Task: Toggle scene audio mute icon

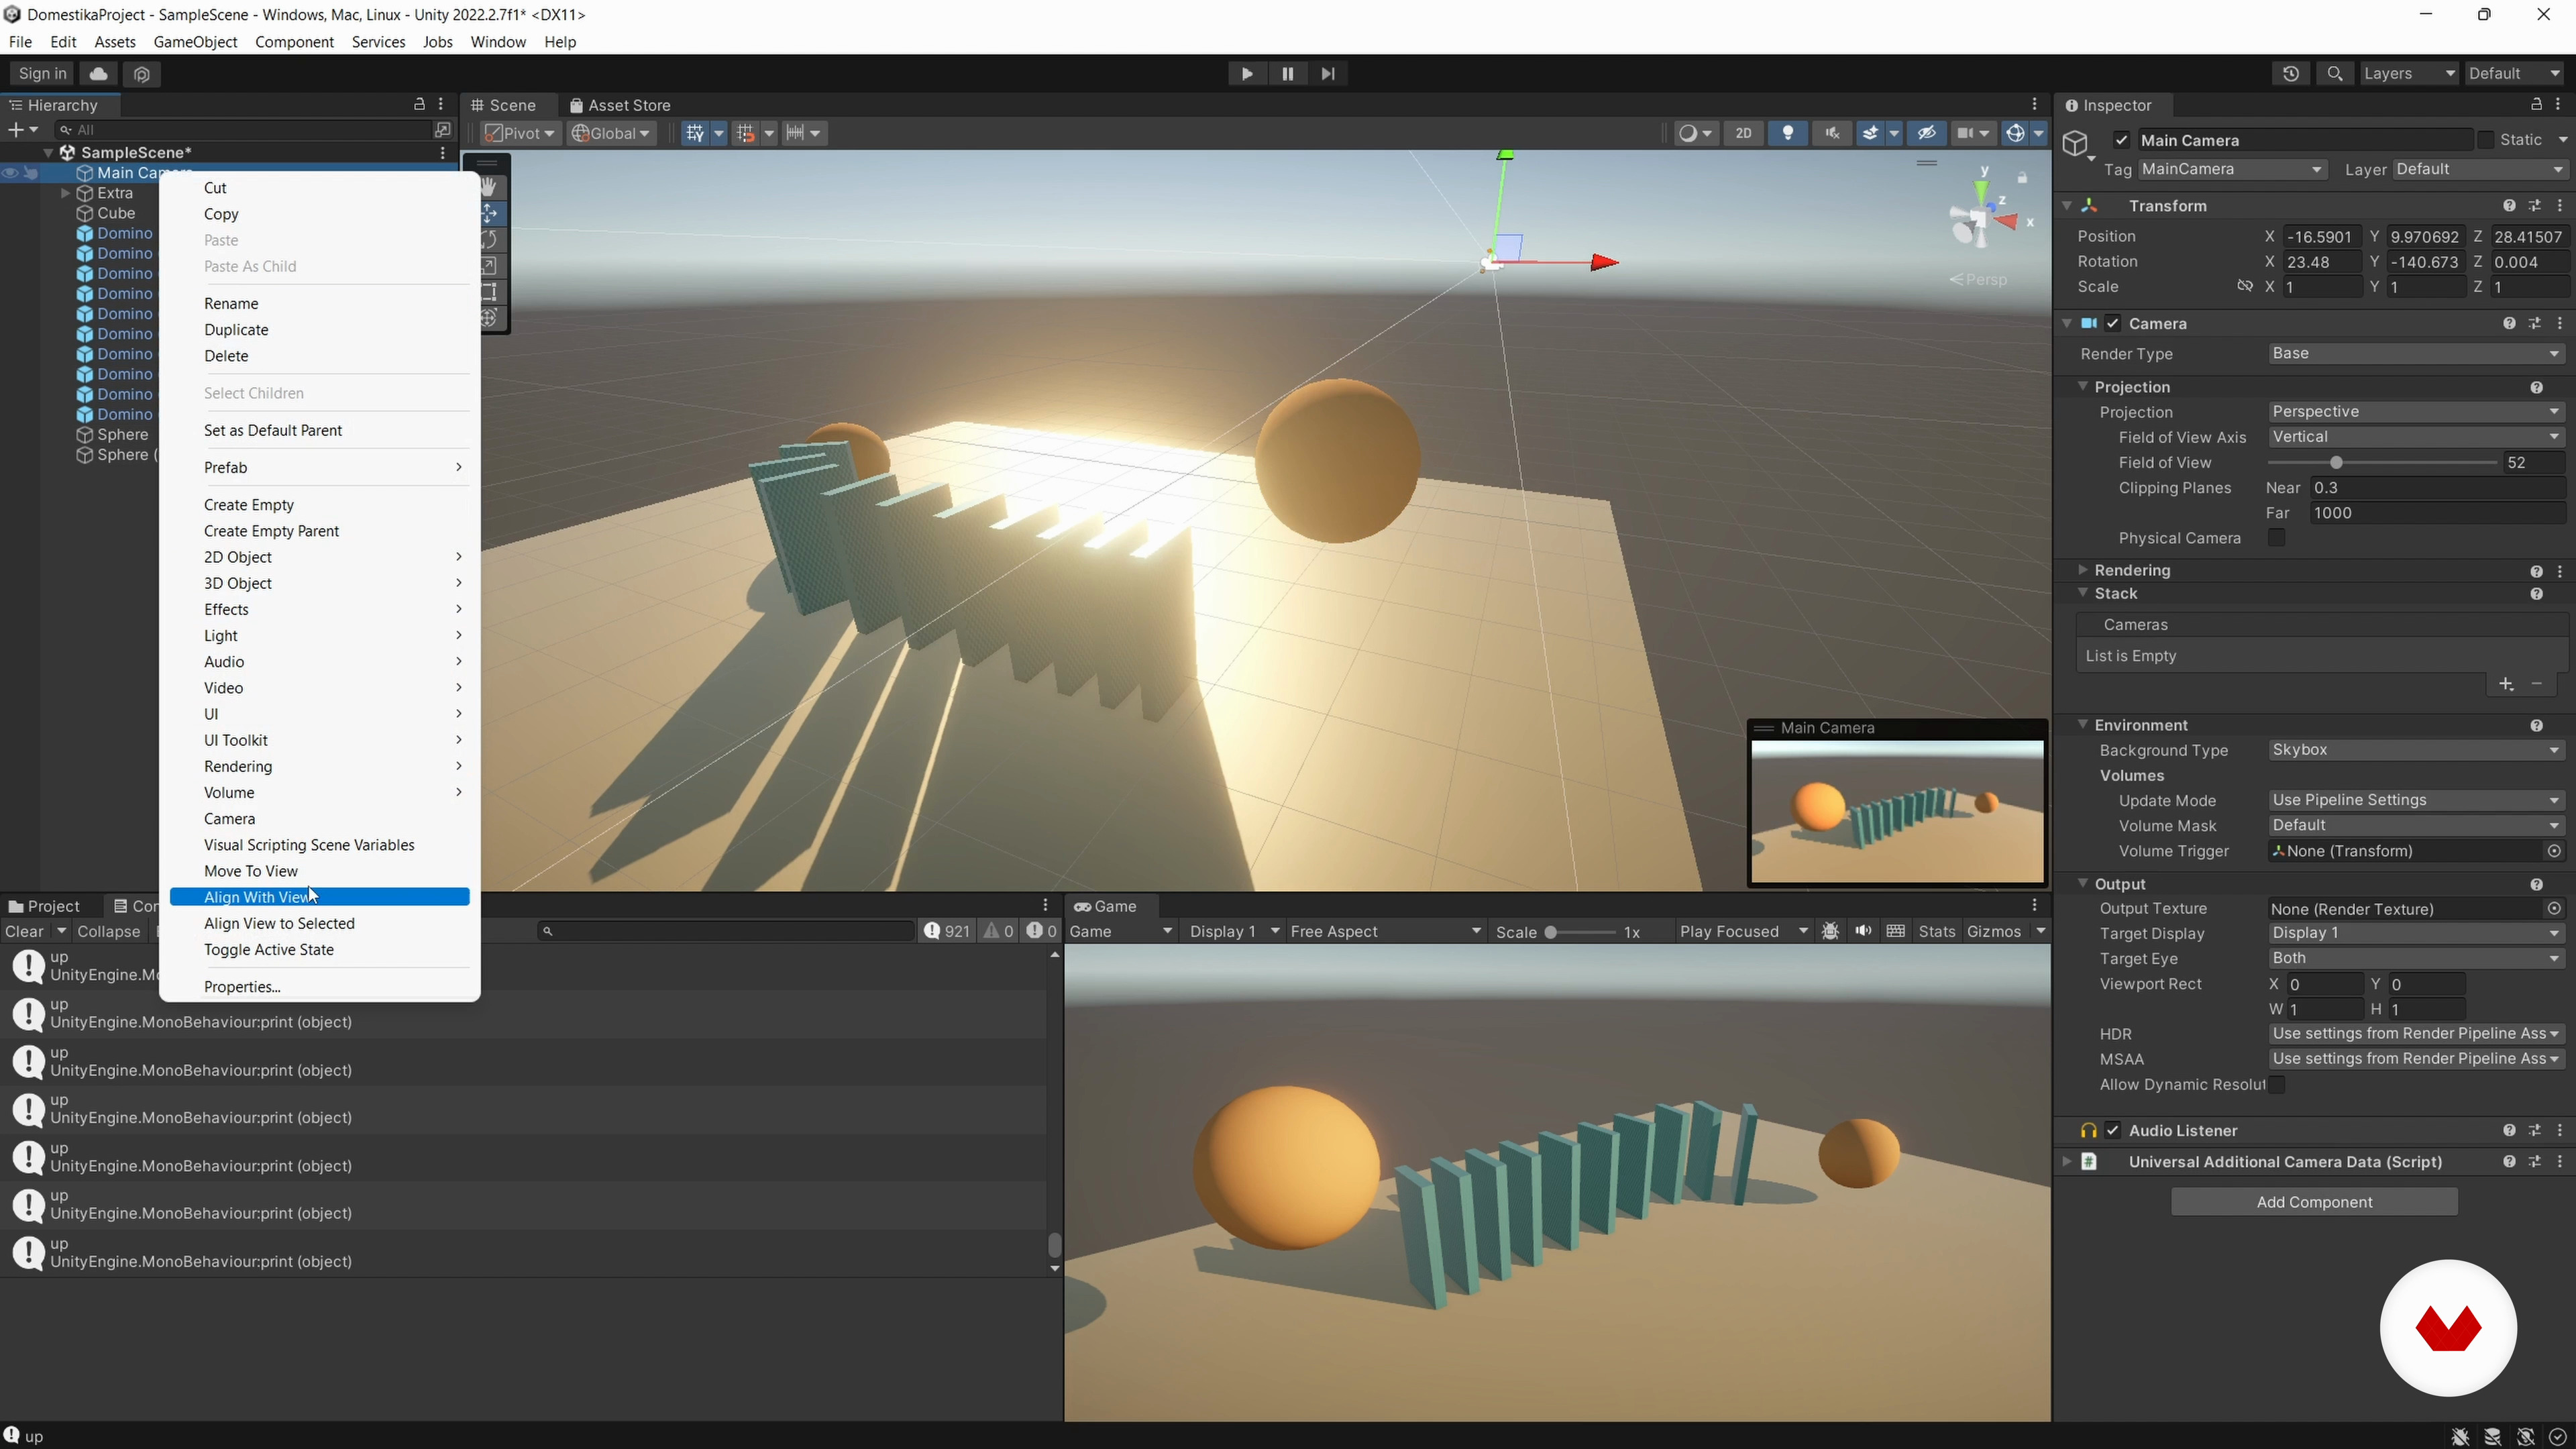Action: tap(1832, 133)
